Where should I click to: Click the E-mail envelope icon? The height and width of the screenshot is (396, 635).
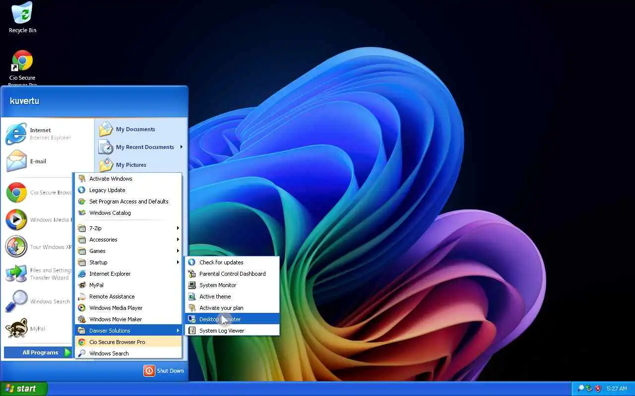16,161
